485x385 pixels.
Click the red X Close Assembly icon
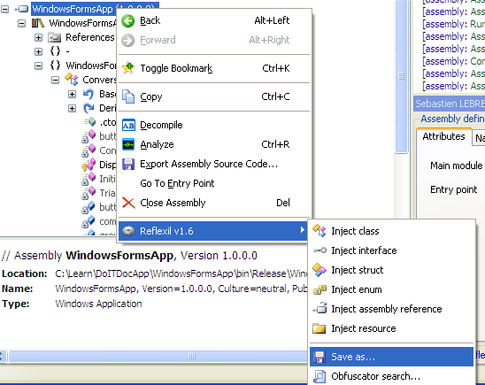point(128,203)
